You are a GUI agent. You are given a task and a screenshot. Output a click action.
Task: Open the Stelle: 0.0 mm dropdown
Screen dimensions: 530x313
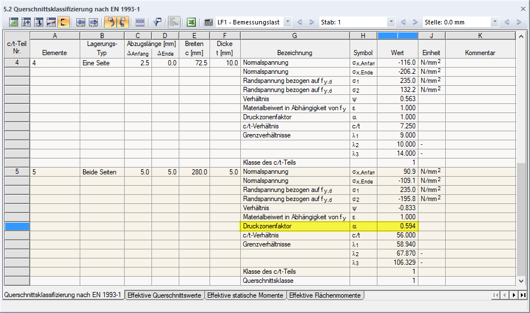[x=495, y=22]
